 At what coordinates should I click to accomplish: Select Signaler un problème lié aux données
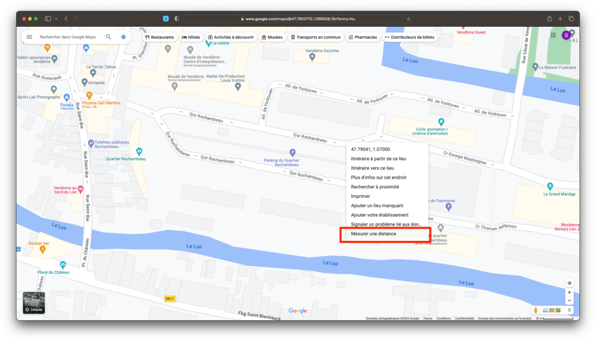[386, 224]
